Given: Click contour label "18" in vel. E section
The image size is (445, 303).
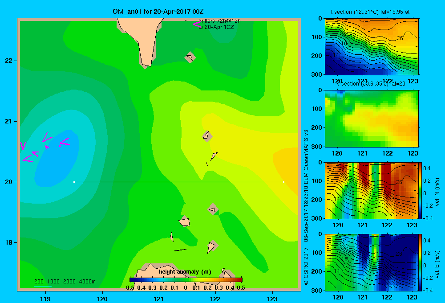Looking at the screenshot, I should [x=344, y=259].
